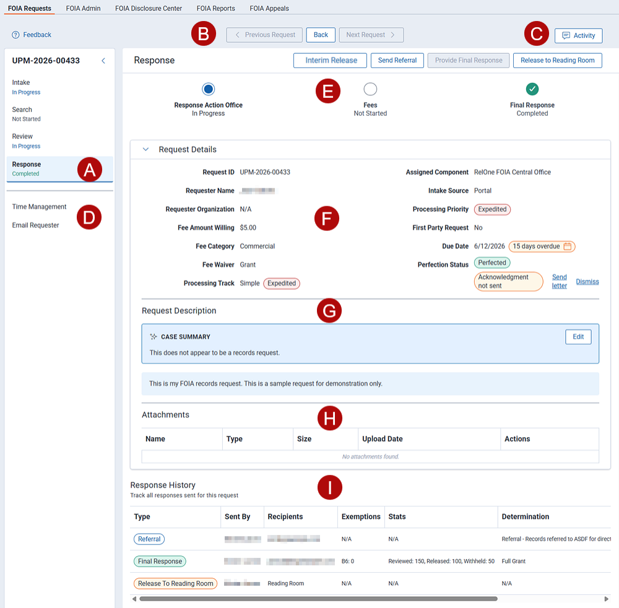Dismiss the acknowledgment not sent notice
619x608 pixels.
tap(587, 282)
